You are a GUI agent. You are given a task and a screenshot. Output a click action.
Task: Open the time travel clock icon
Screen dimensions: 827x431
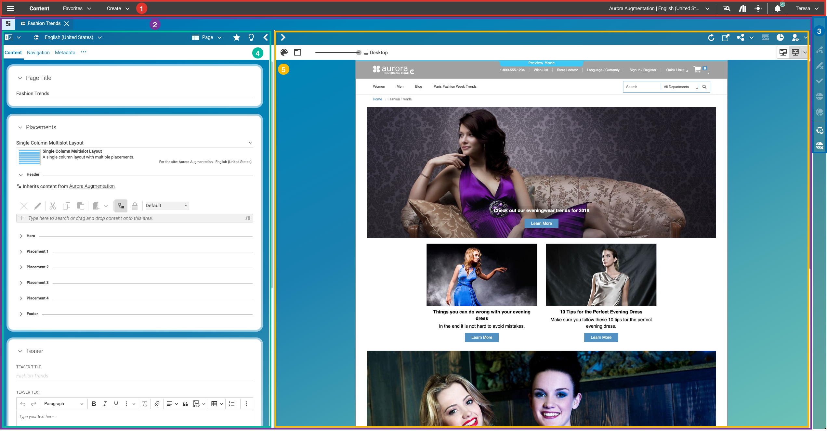780,37
